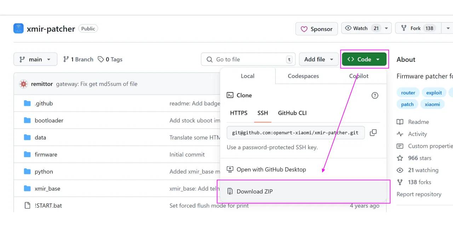Open the 0 Tags link
The width and height of the screenshot is (453, 226).
[110, 59]
